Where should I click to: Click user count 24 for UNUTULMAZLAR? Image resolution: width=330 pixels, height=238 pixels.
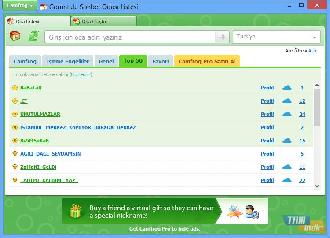coord(302,114)
